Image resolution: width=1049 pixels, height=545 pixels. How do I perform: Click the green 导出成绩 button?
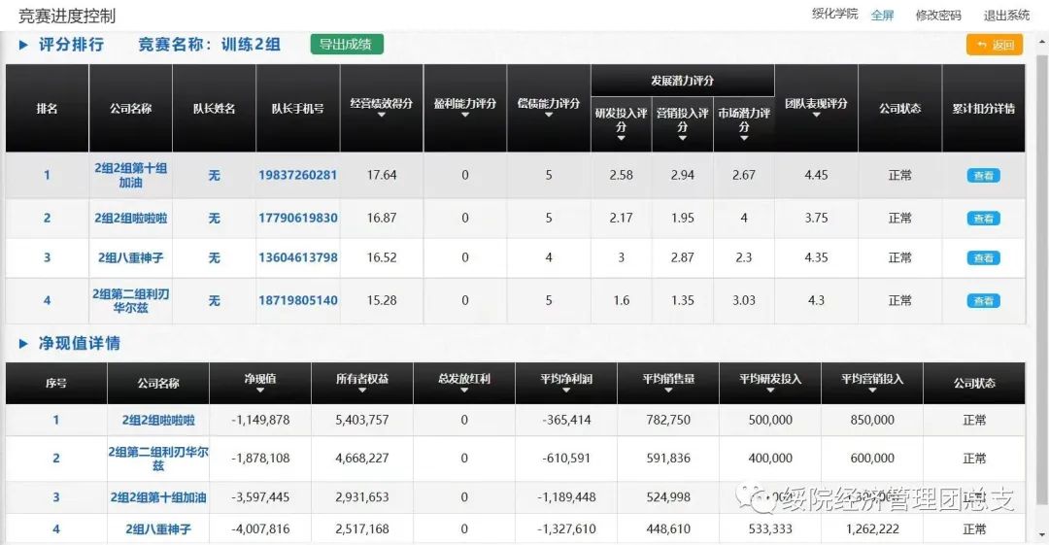(347, 45)
